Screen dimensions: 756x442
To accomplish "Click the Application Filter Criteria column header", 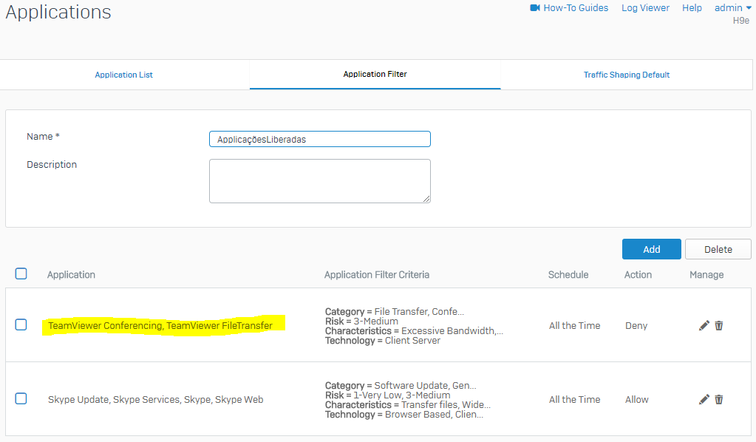I will coord(377,275).
